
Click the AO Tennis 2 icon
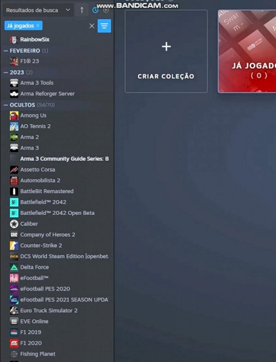point(14,126)
